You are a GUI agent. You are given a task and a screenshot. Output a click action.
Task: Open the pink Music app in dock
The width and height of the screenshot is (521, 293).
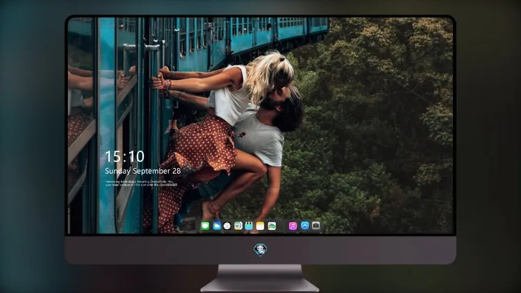pyautogui.click(x=292, y=226)
